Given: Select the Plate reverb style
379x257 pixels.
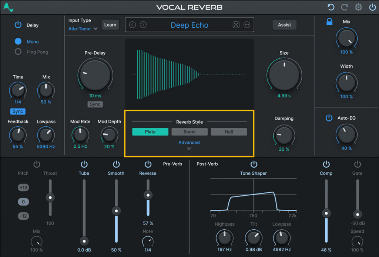Looking at the screenshot, I should click(150, 132).
